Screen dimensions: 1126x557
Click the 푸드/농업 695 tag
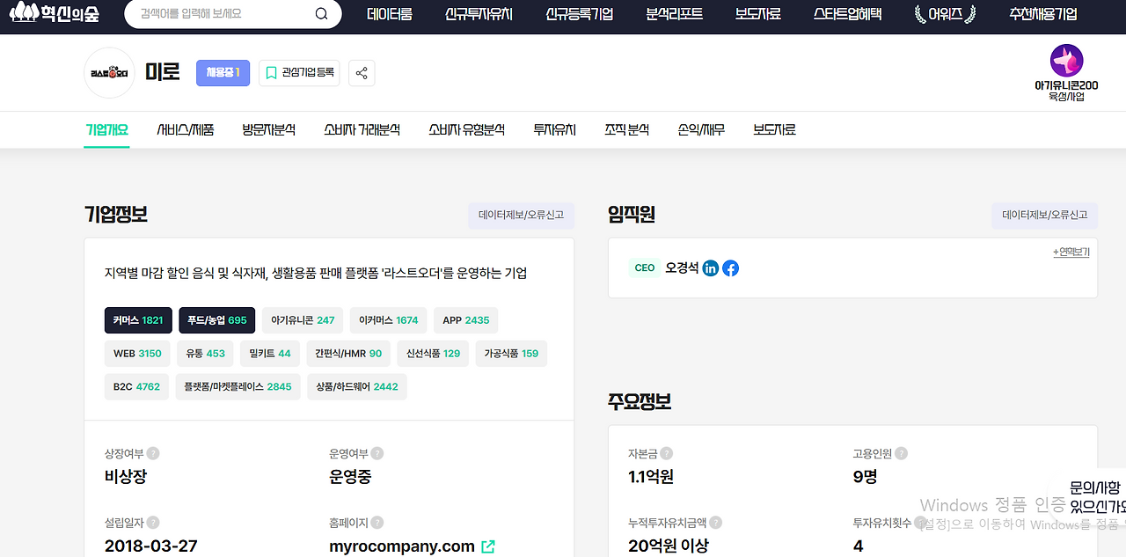(x=217, y=320)
